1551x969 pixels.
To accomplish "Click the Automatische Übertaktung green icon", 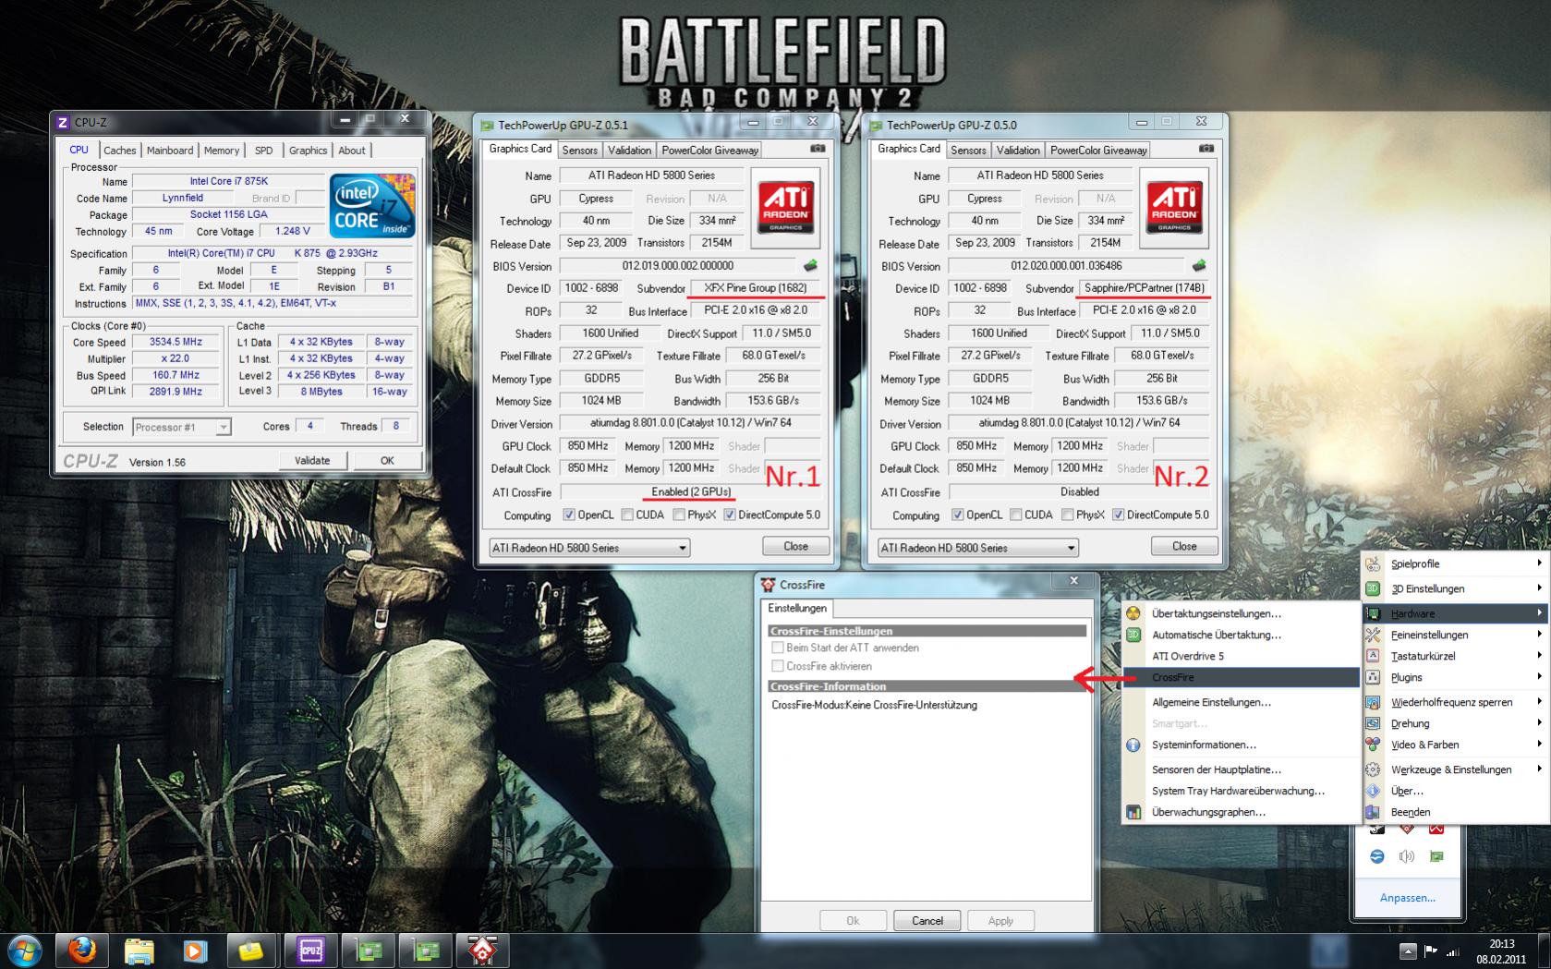I will [x=1133, y=635].
